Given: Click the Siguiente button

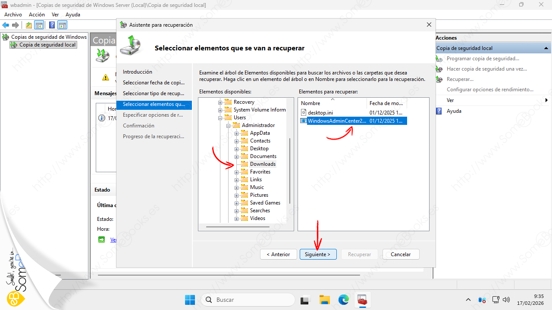Looking at the screenshot, I should 317,254.
